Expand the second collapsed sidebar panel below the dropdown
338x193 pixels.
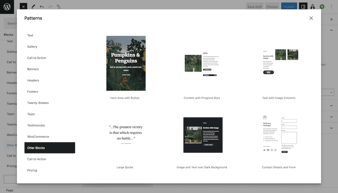click(x=331, y=117)
